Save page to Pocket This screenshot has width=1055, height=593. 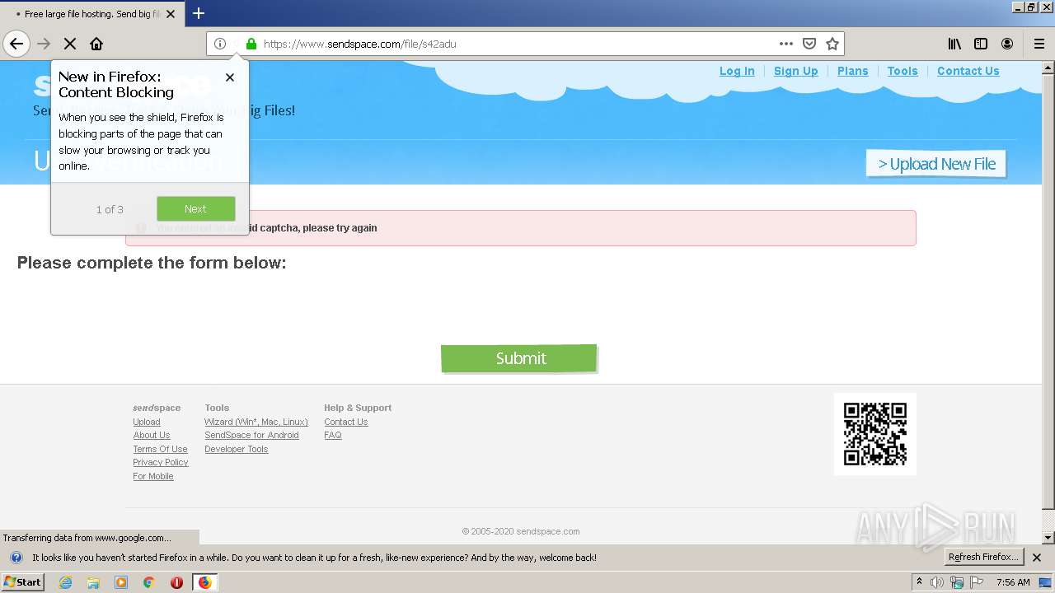click(x=809, y=44)
